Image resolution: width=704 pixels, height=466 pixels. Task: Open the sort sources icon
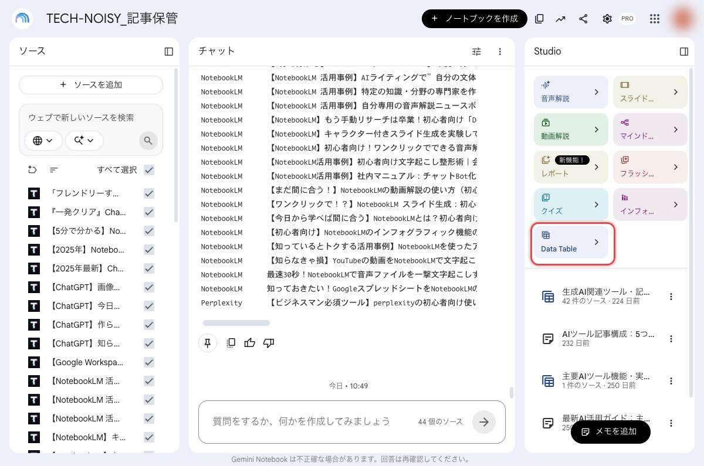click(54, 170)
